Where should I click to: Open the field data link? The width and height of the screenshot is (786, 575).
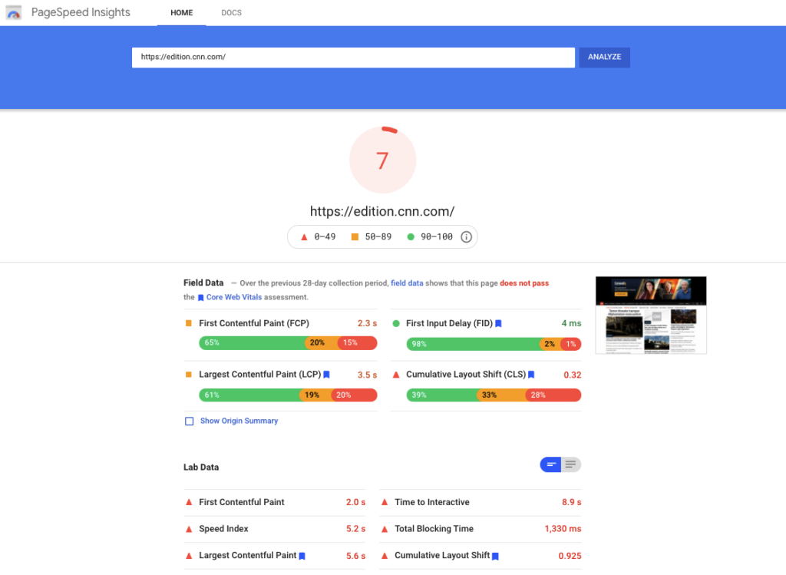pos(407,283)
